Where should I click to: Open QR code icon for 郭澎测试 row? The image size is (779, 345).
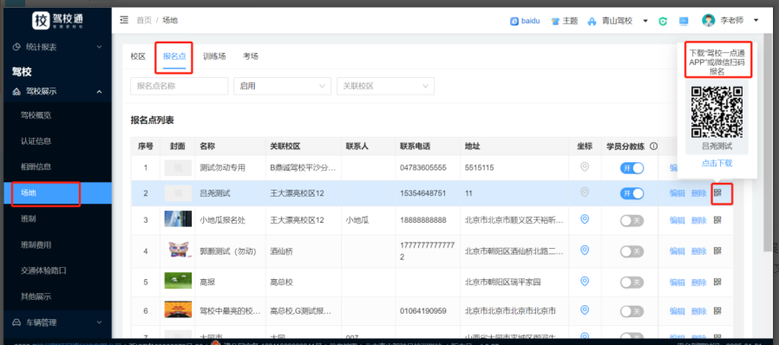tap(717, 251)
